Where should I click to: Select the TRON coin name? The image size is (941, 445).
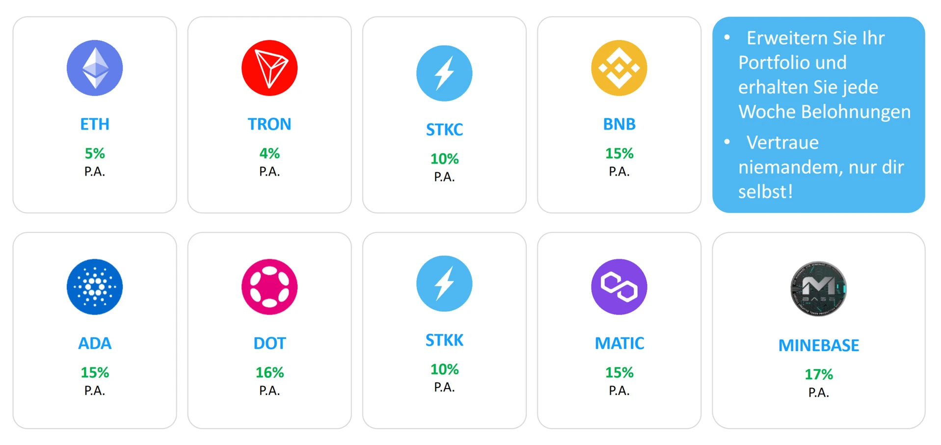269,124
